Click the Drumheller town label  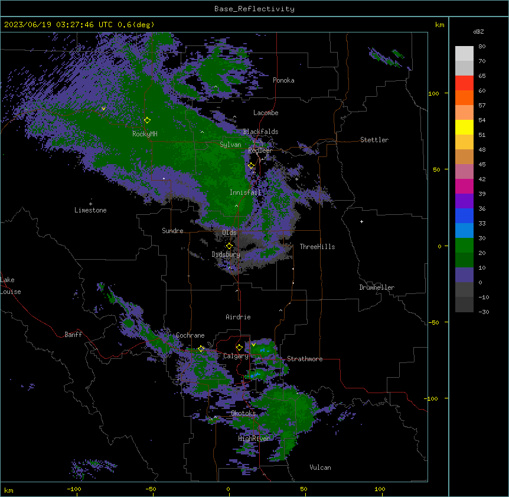coord(377,287)
